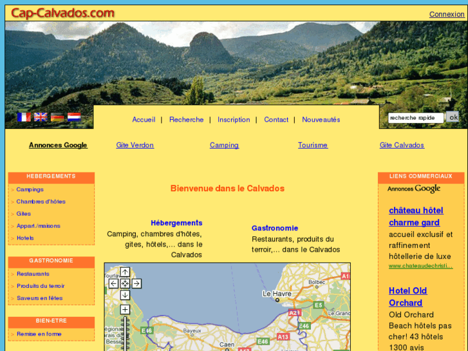Open the Recherche menu item
Viewport: 468px width, 351px height.
pos(186,120)
